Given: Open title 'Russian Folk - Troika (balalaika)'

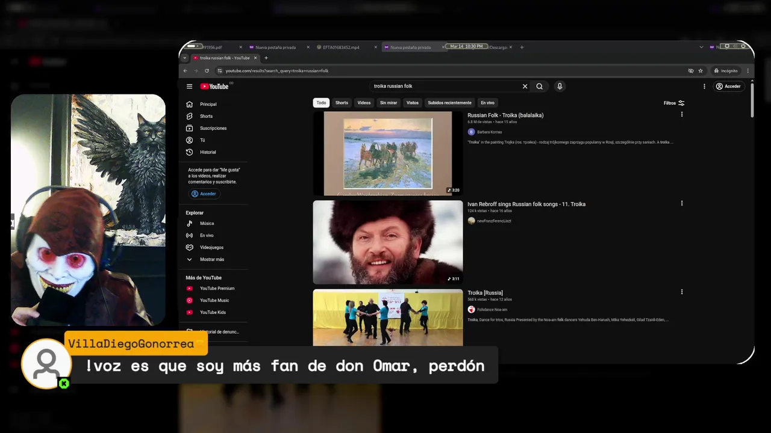Looking at the screenshot, I should (x=505, y=115).
